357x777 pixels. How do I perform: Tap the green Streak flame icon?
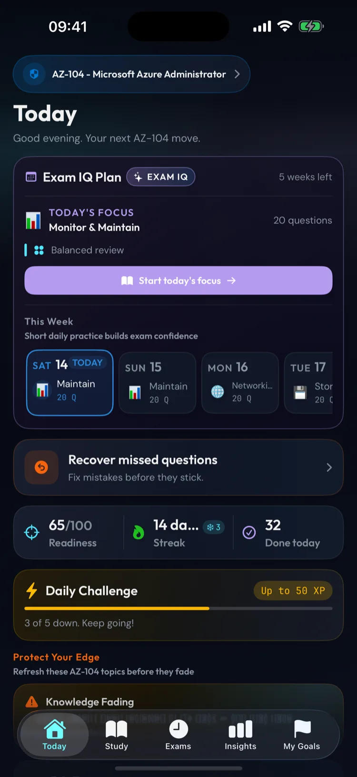tap(139, 532)
